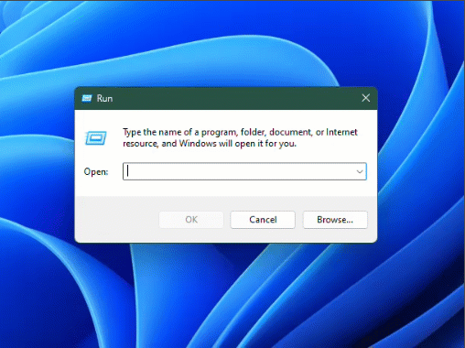The width and height of the screenshot is (465, 348).
Task: Close the Run dialog with X
Action: (x=366, y=98)
